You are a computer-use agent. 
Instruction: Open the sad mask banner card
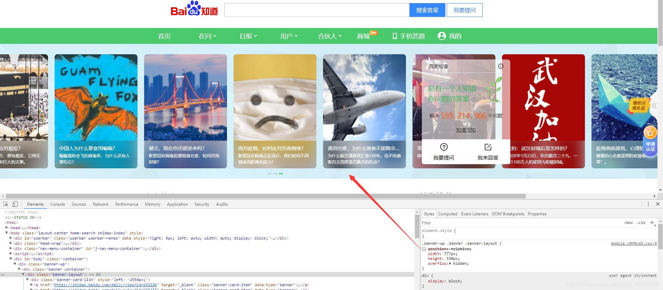point(275,111)
